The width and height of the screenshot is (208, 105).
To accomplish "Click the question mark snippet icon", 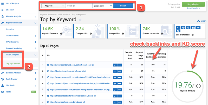I will 178,31.
